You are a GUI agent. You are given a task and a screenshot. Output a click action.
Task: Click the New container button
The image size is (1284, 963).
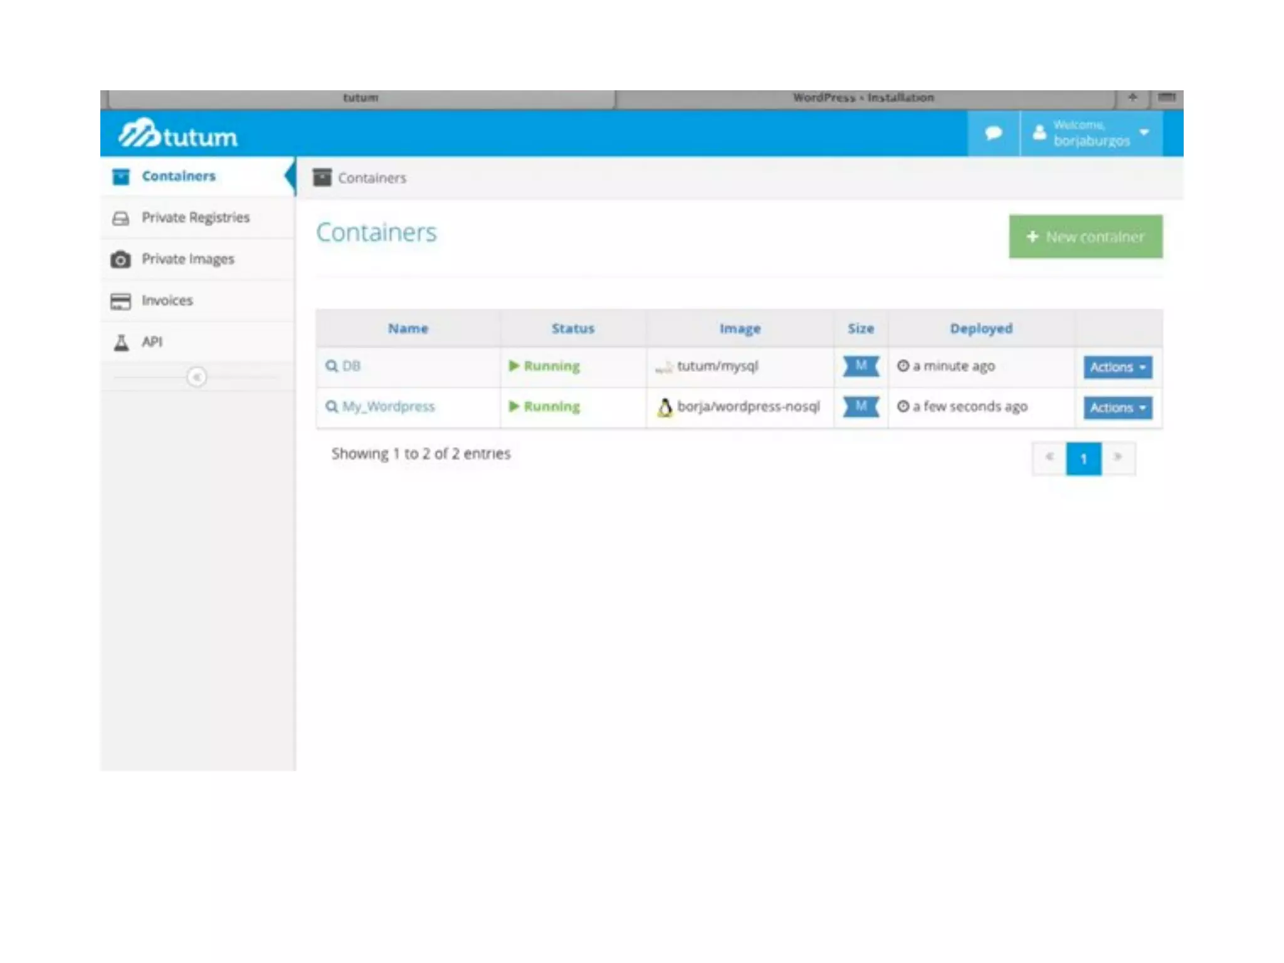1085,237
